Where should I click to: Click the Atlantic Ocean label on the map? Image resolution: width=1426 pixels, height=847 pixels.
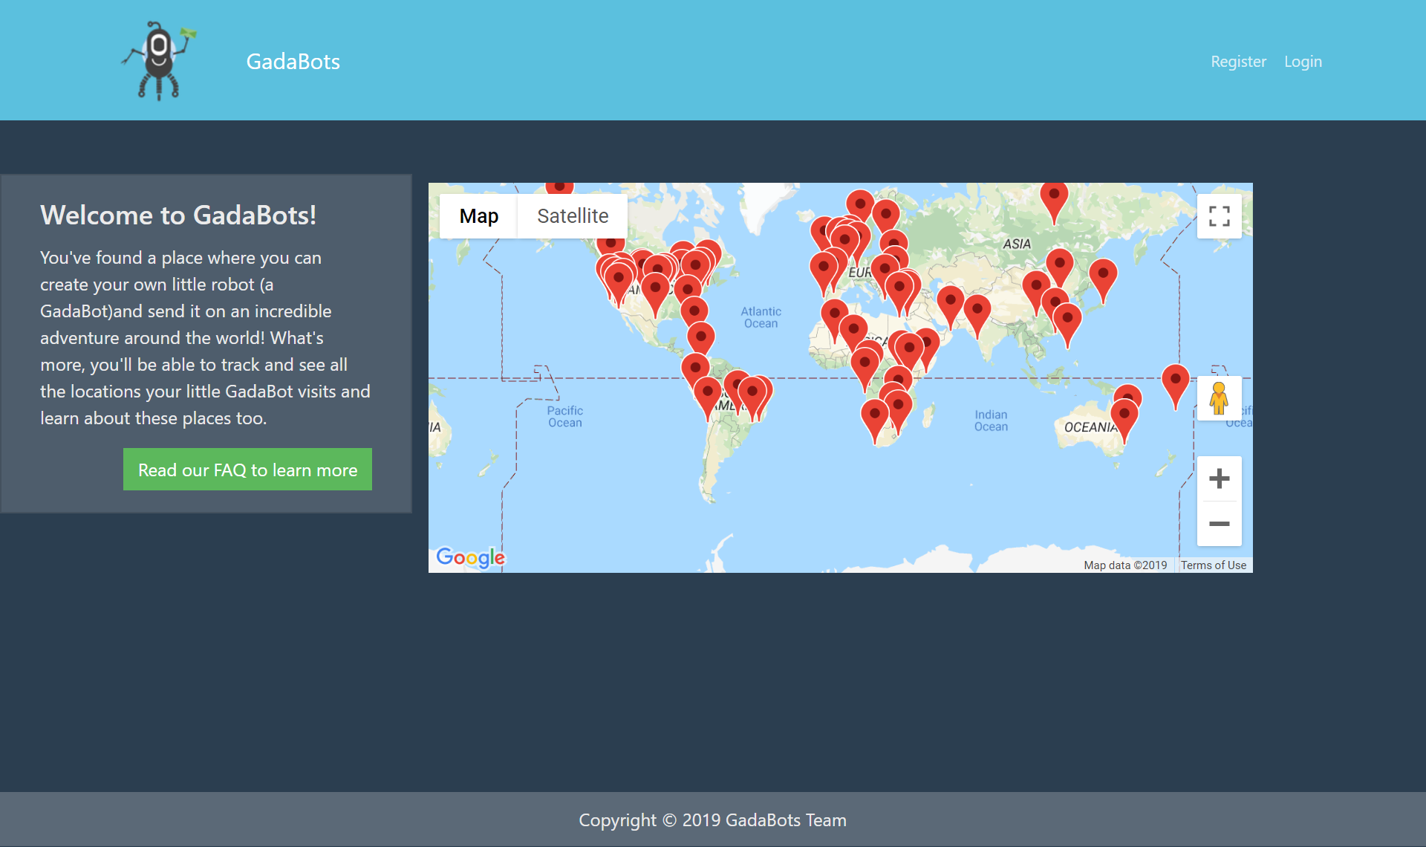761,317
